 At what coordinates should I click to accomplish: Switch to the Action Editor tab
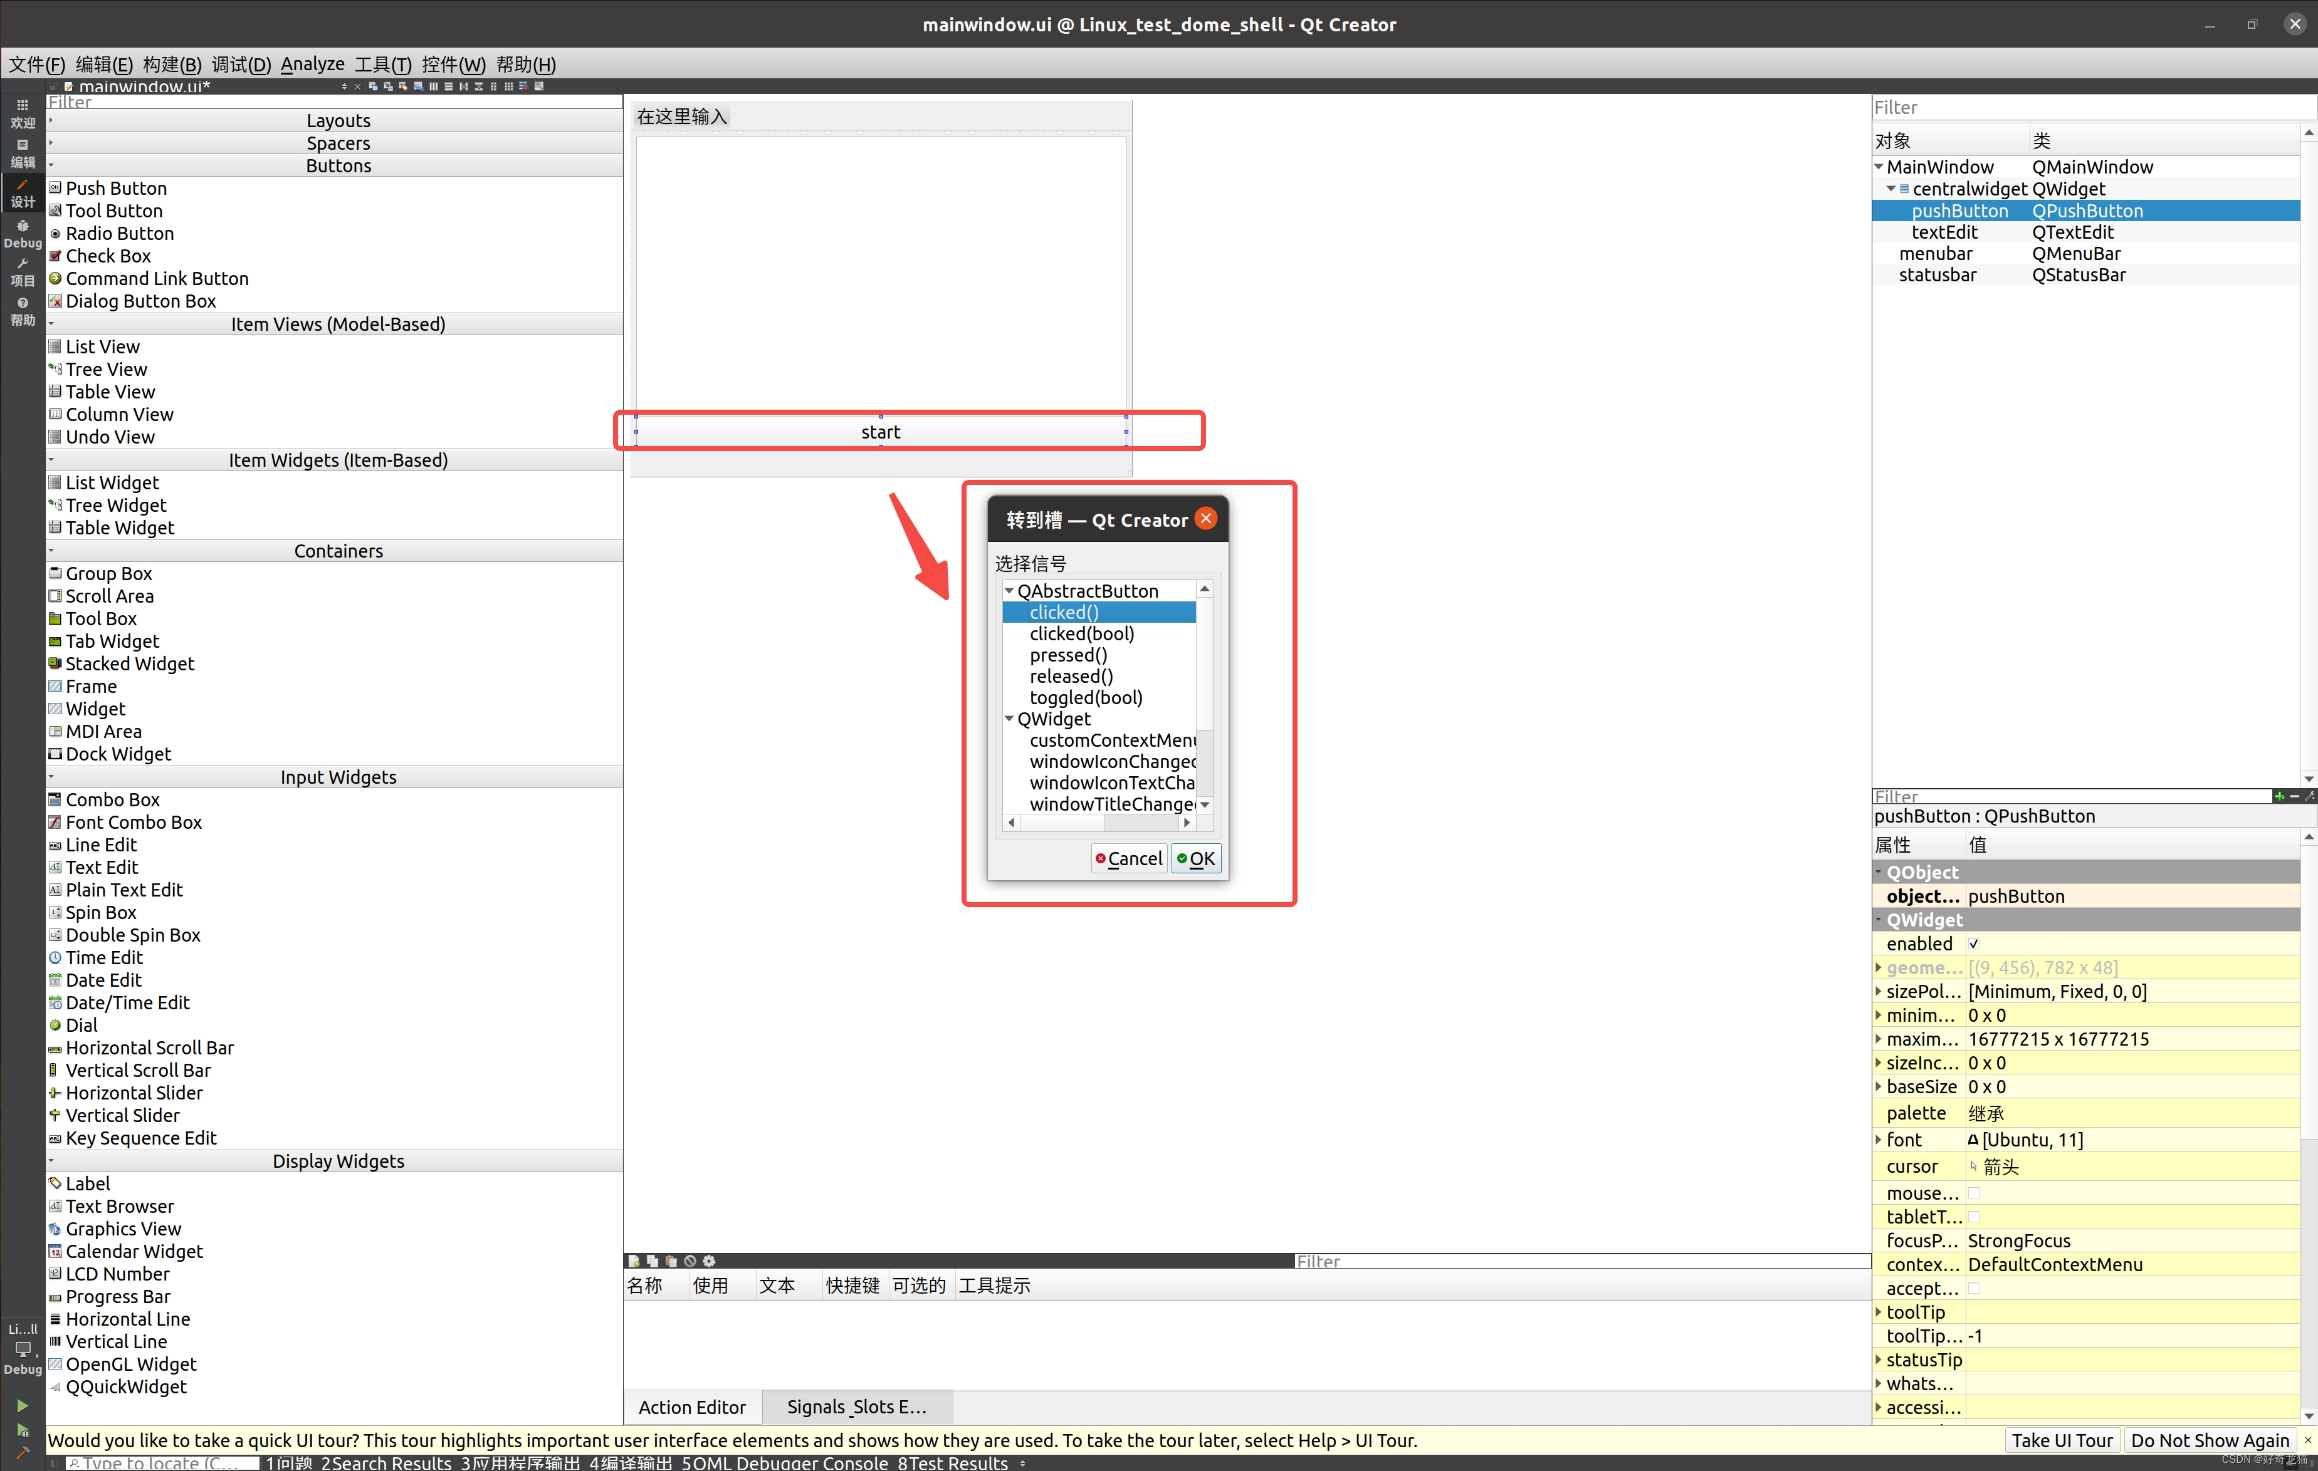(692, 1406)
